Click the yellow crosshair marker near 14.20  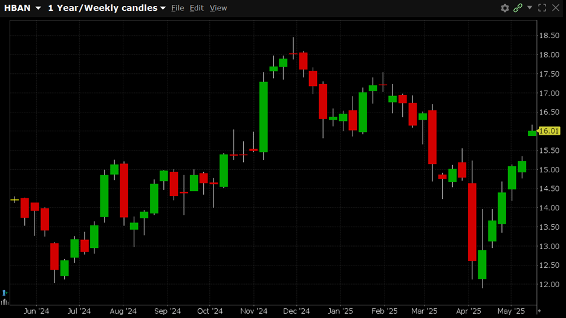point(15,200)
